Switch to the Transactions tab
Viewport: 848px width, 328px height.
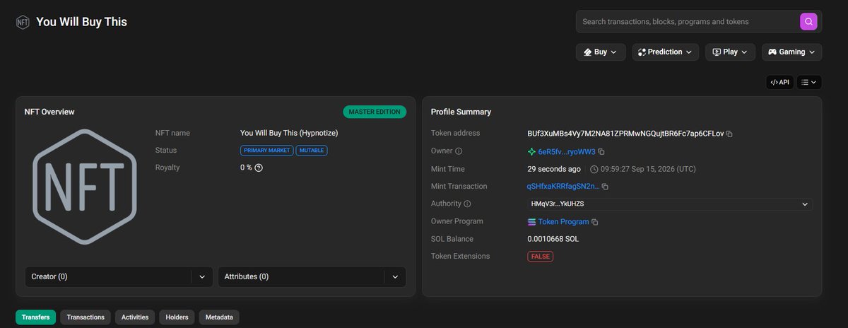[86, 317]
